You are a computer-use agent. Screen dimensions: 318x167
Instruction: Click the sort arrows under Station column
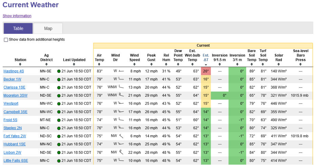[20, 64]
